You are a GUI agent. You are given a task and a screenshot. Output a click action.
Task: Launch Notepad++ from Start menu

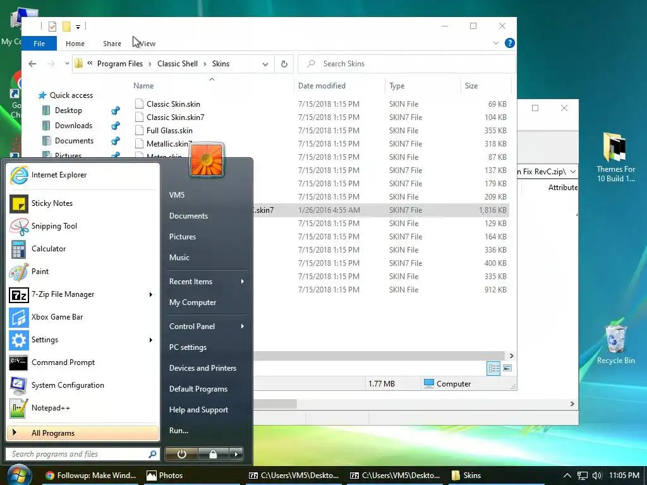83,408
